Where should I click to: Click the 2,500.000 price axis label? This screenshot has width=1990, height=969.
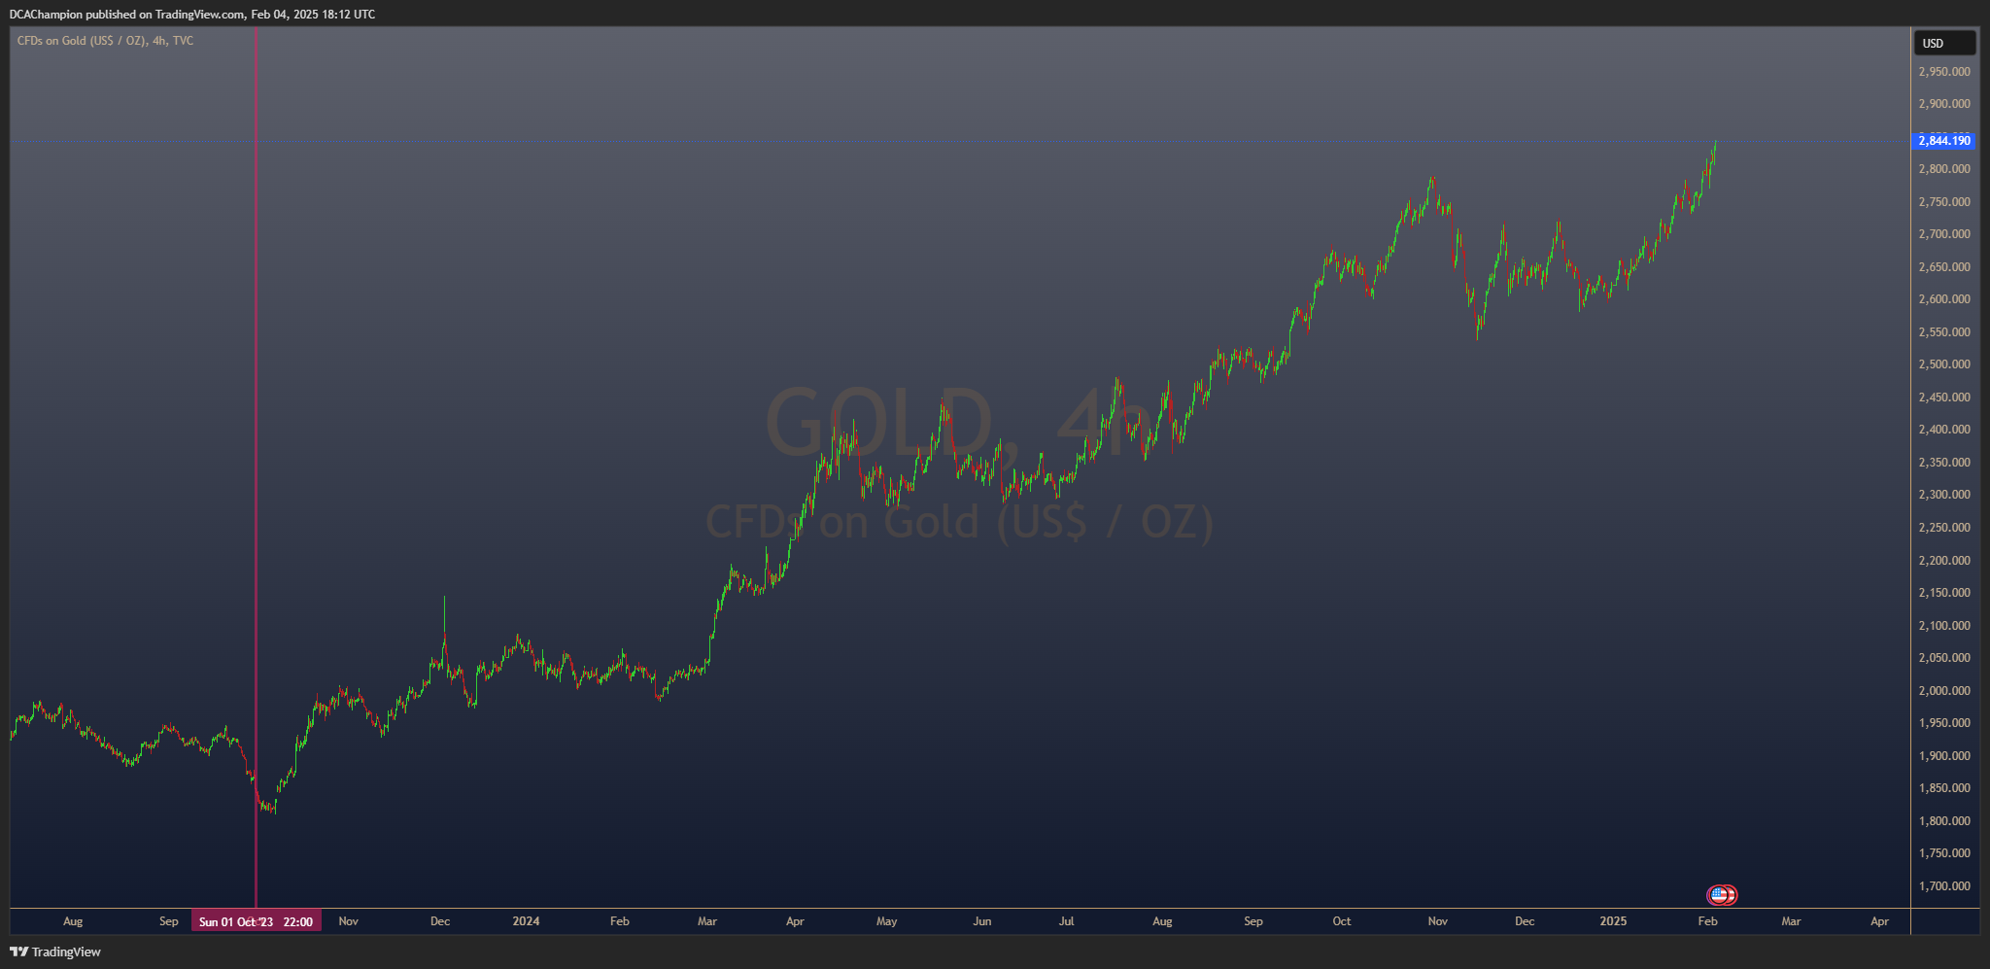(1944, 364)
